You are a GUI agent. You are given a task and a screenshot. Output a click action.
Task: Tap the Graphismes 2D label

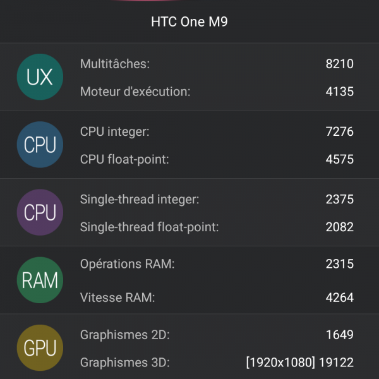[125, 334]
